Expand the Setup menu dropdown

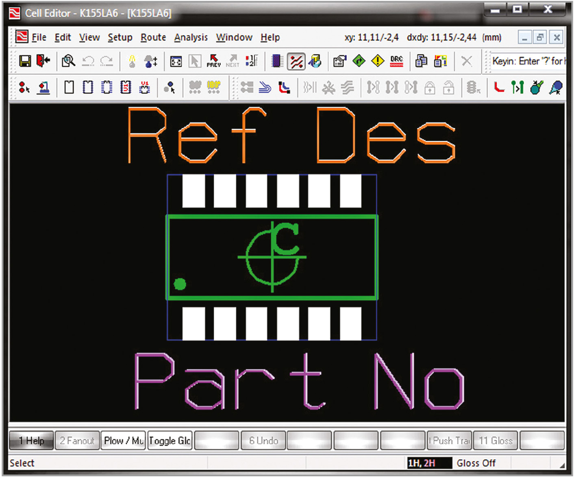[x=120, y=37]
